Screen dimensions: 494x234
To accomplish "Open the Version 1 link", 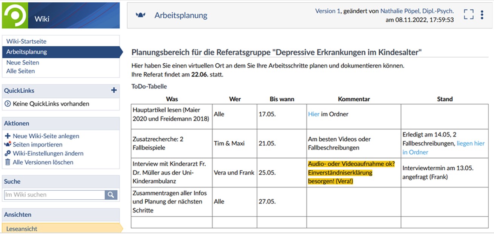I will pos(328,11).
